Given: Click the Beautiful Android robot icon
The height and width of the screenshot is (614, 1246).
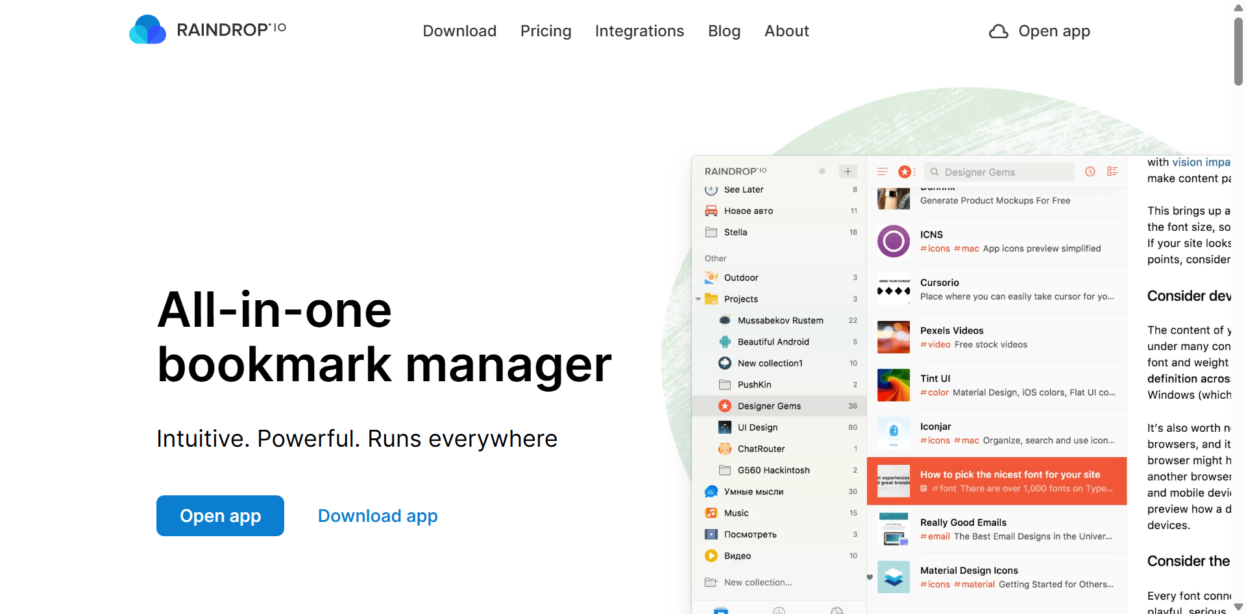Looking at the screenshot, I should 725,342.
